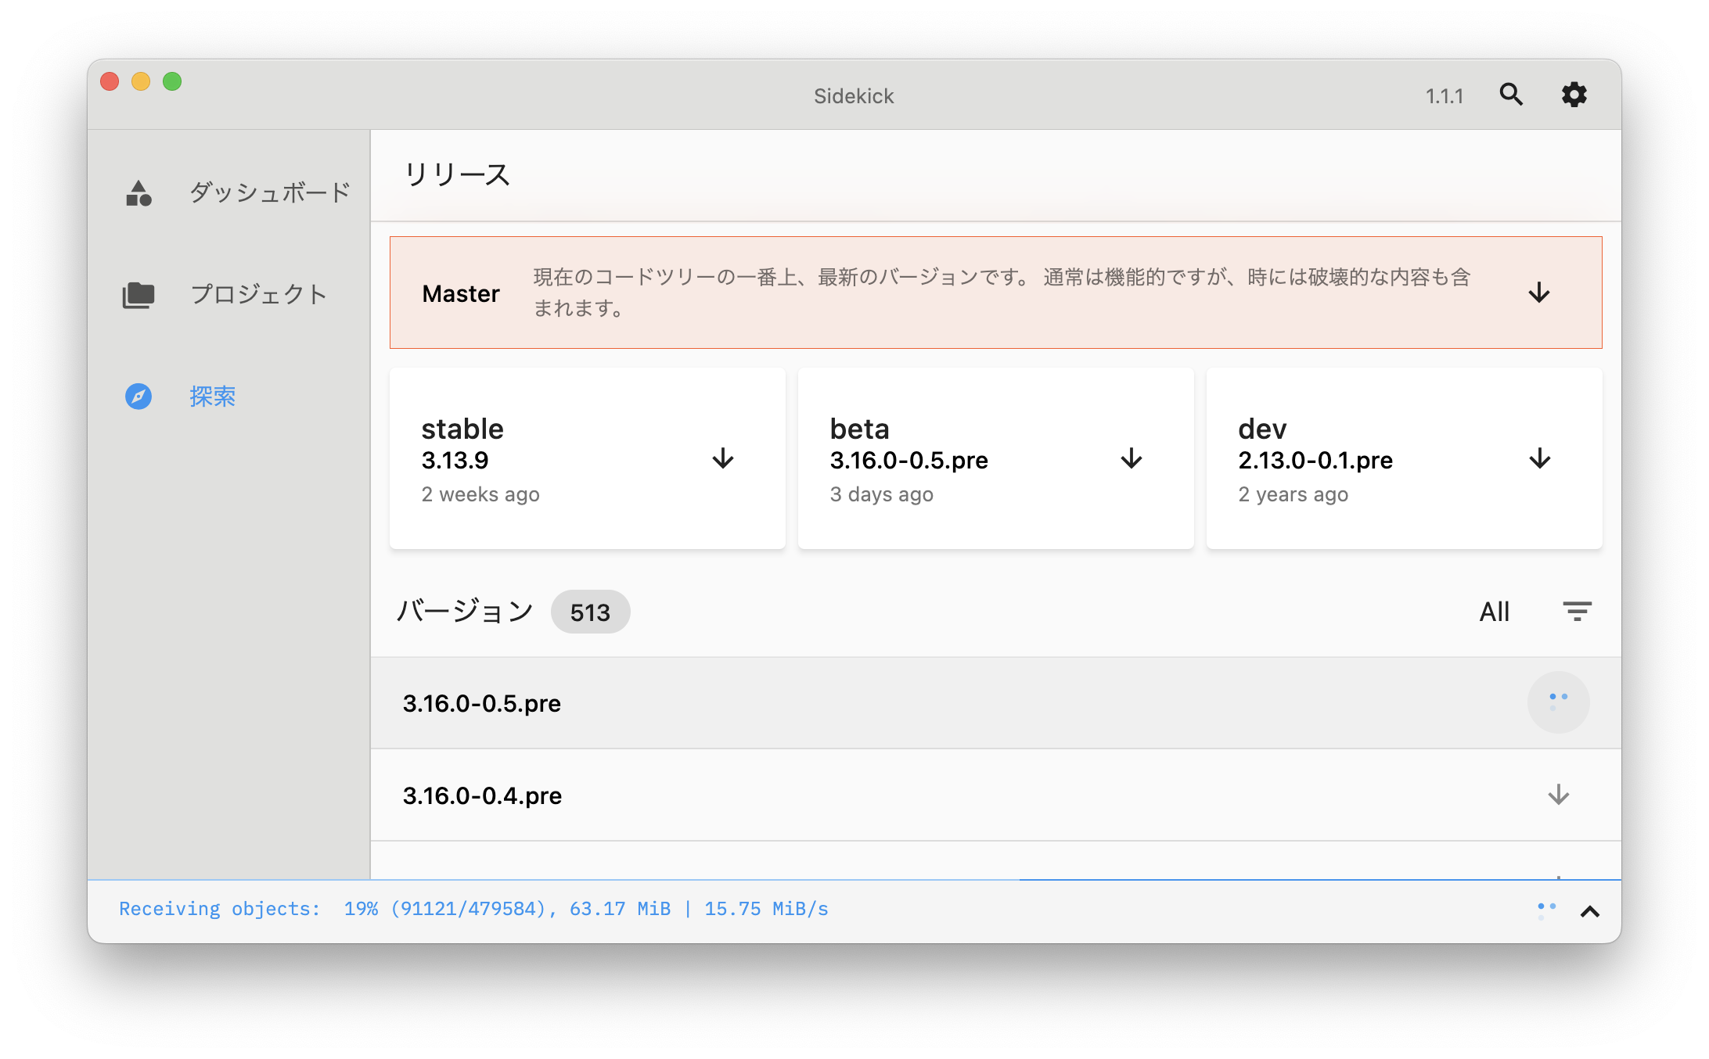Download the dev 2.13.0-0.1.pre release
Viewport: 1709px width, 1059px height.
click(x=1539, y=459)
